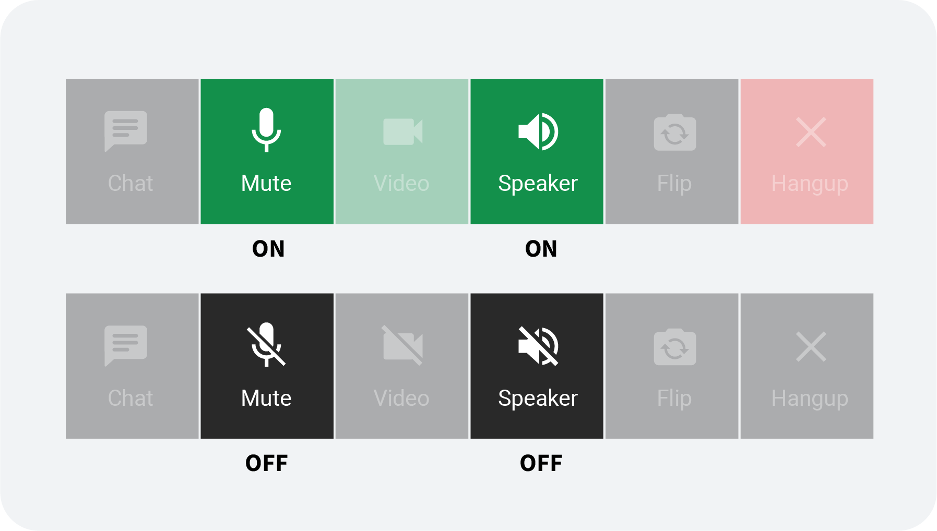Click the chat bubble icon in bottom row
The image size is (937, 531).
pos(126,346)
